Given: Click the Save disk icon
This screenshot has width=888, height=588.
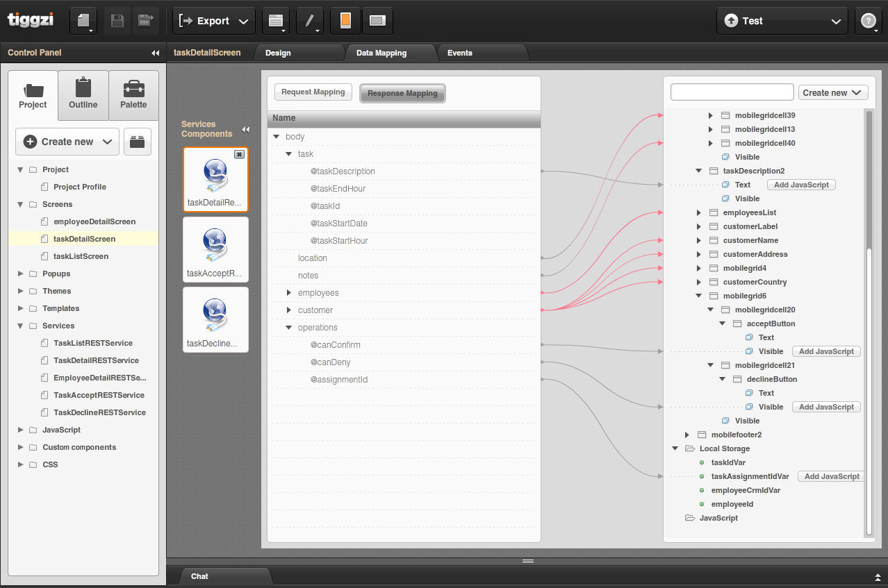Looking at the screenshot, I should [117, 21].
